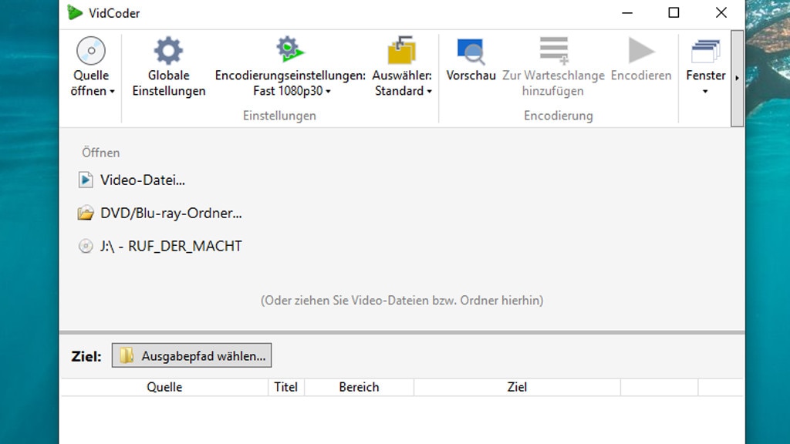Open the Vorschau preview window
Viewport: 790px width, 444px height.
pyautogui.click(x=470, y=48)
